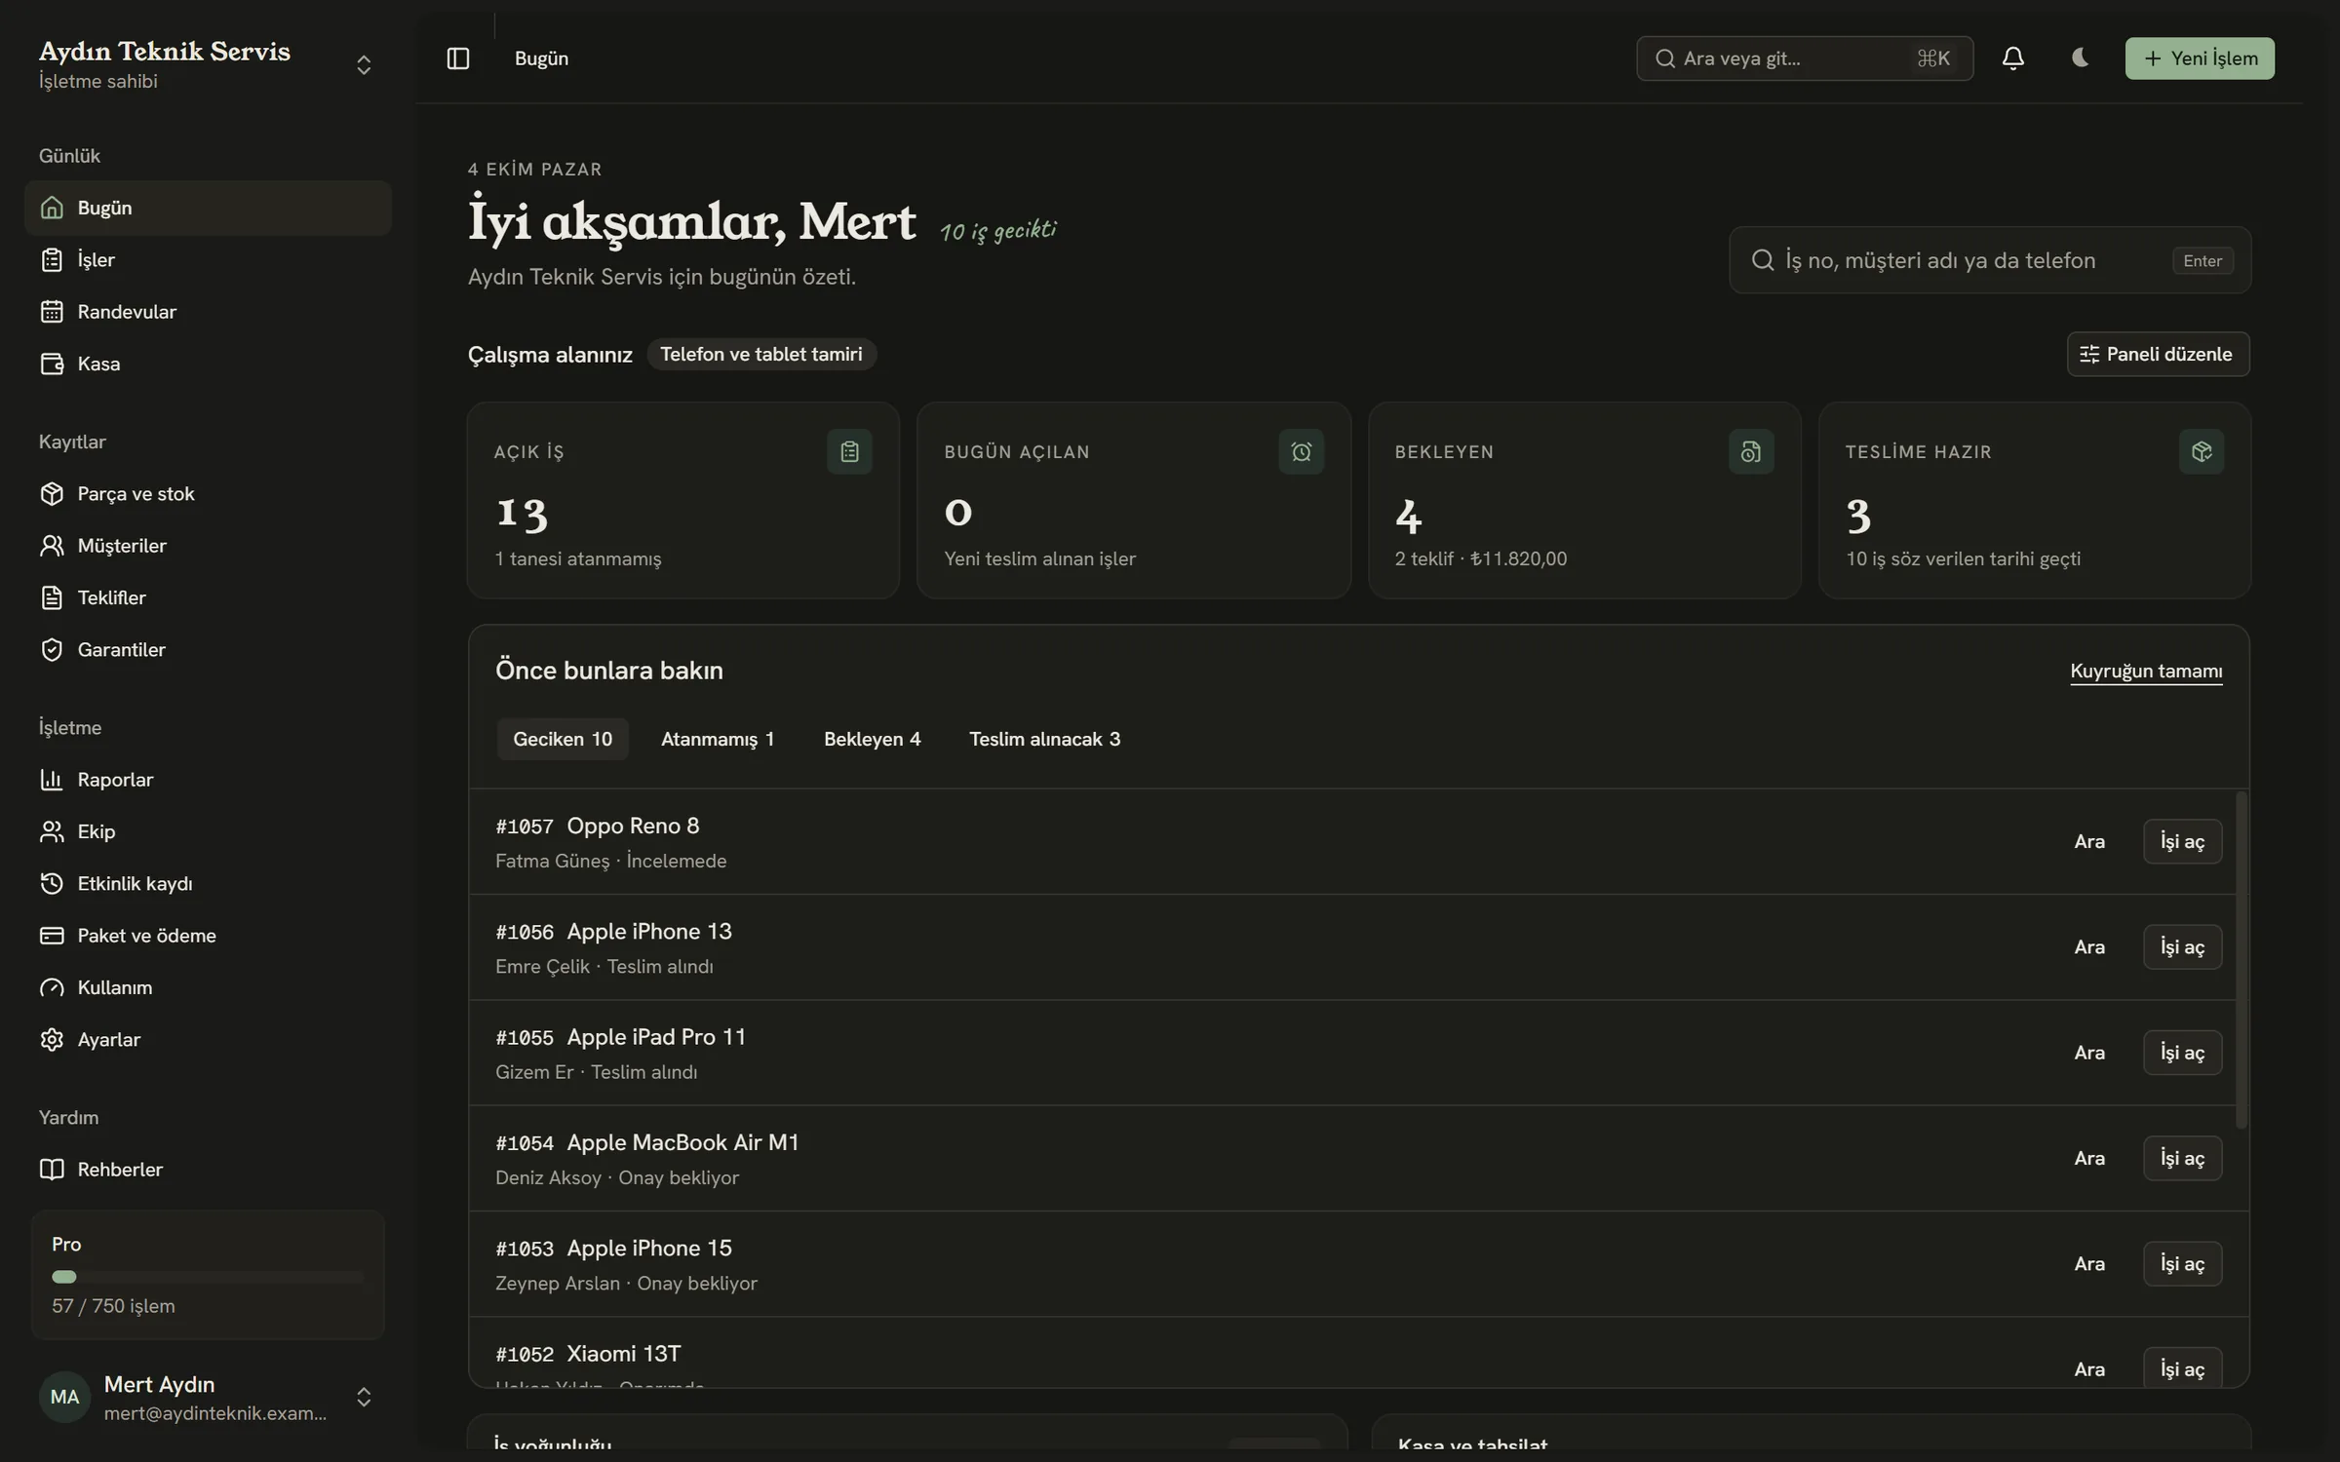This screenshot has width=2340, height=1462.
Task: Click Paneli düzenle button
Action: [x=2158, y=354]
